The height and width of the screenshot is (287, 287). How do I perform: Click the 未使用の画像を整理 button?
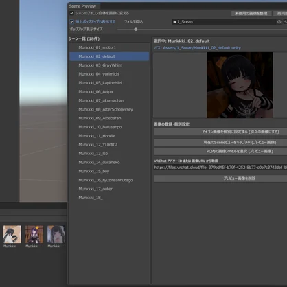pos(251,14)
